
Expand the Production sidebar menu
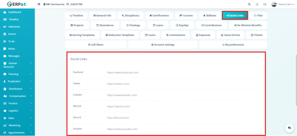[17, 81]
